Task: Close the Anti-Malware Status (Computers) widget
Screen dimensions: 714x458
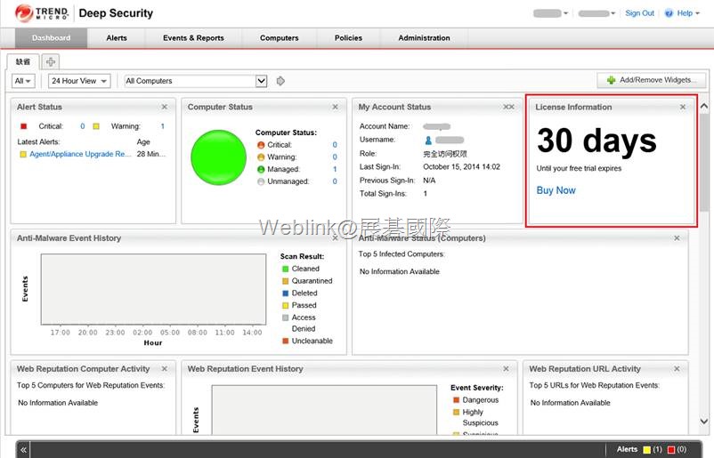Action: [677, 237]
